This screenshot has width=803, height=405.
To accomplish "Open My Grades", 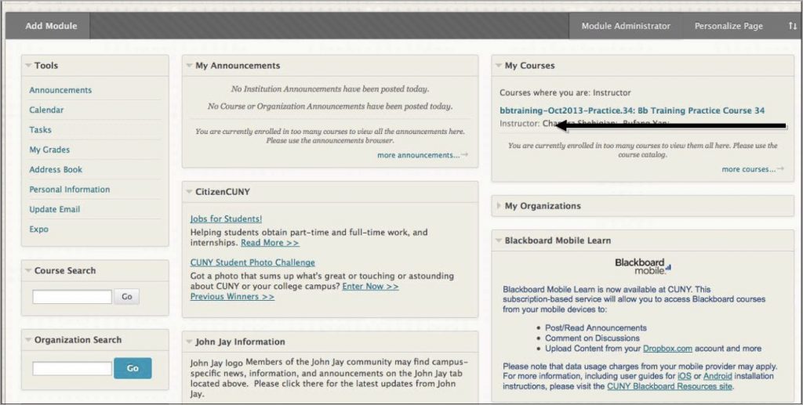I will tap(49, 150).
